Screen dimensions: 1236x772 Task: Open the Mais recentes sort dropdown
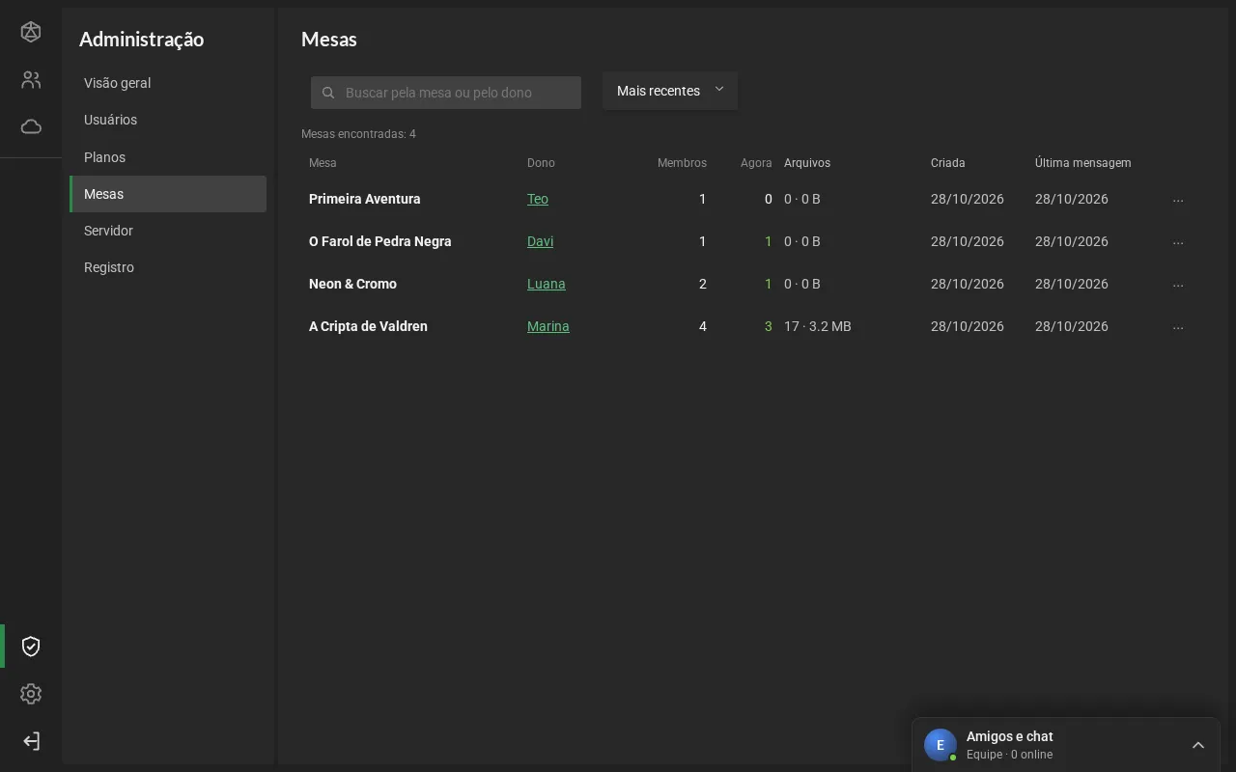(670, 91)
